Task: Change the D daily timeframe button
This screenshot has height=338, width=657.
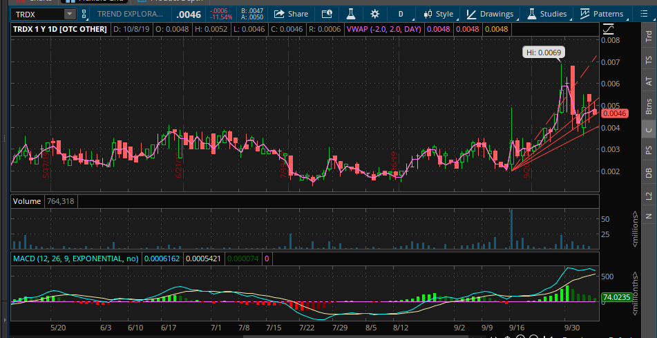Action: pyautogui.click(x=400, y=14)
